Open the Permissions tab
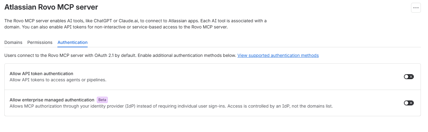This screenshot has width=428, height=132. 40,42
